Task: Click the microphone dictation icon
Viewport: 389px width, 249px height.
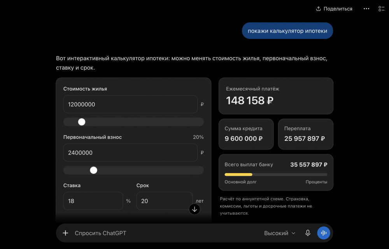Action: tap(308, 233)
